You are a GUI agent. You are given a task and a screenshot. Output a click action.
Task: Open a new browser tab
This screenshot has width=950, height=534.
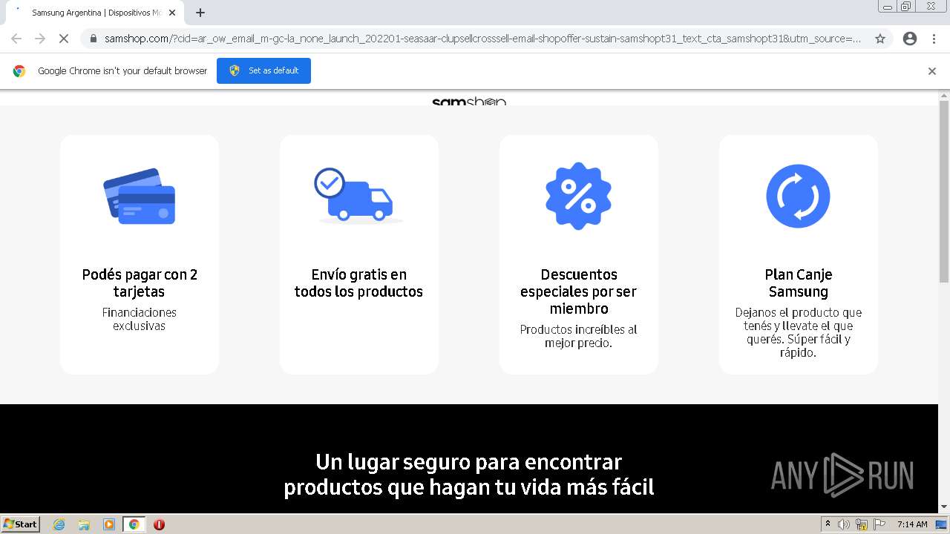pos(200,13)
